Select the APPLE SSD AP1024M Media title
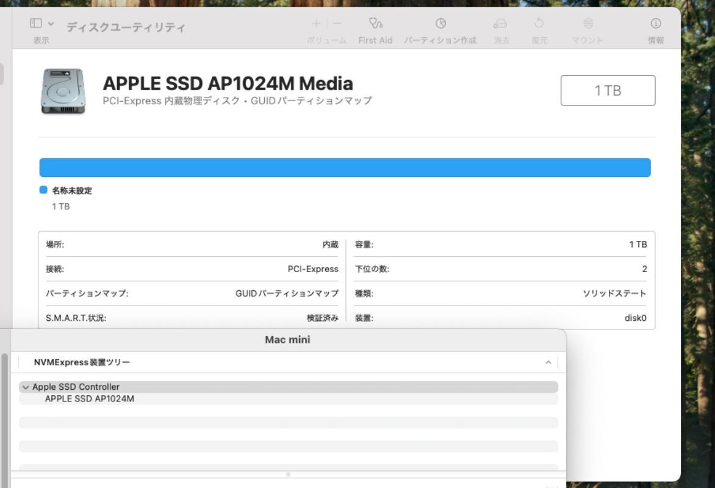Image resolution: width=715 pixels, height=488 pixels. click(228, 84)
